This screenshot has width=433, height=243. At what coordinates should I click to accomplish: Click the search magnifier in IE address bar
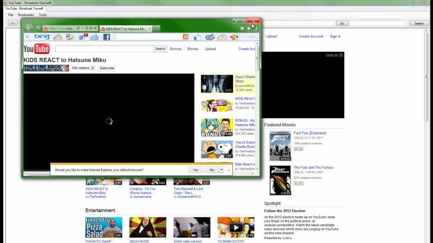point(78,29)
